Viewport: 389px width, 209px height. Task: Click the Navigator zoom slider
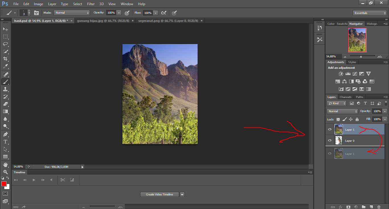[361, 57]
